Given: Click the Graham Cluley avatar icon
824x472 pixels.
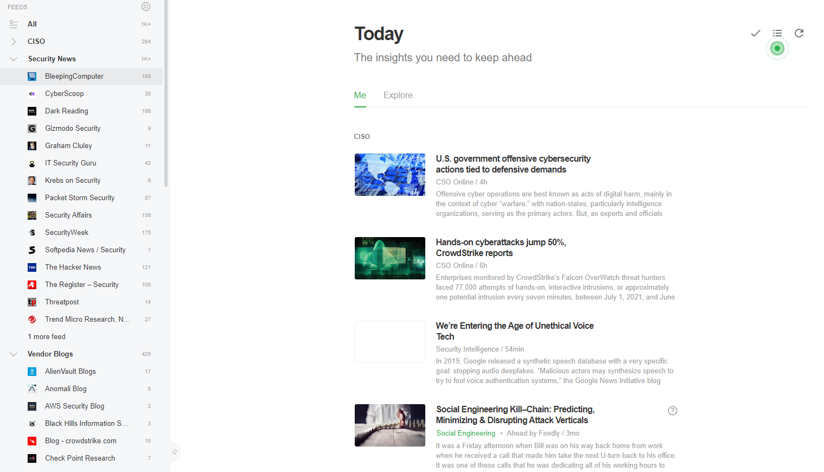Looking at the screenshot, I should point(32,146).
